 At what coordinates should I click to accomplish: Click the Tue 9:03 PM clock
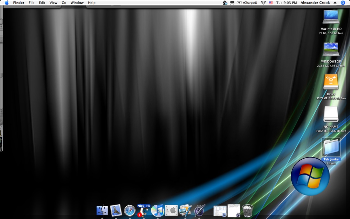click(x=286, y=3)
